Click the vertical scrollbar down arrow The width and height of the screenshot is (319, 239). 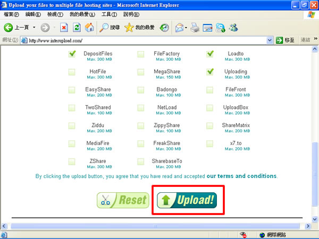coord(315,219)
